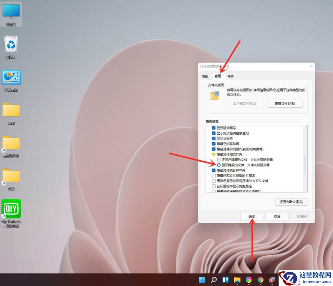333x286 pixels.
Task: Open 此电脑 from the desktop
Action: (x=11, y=13)
